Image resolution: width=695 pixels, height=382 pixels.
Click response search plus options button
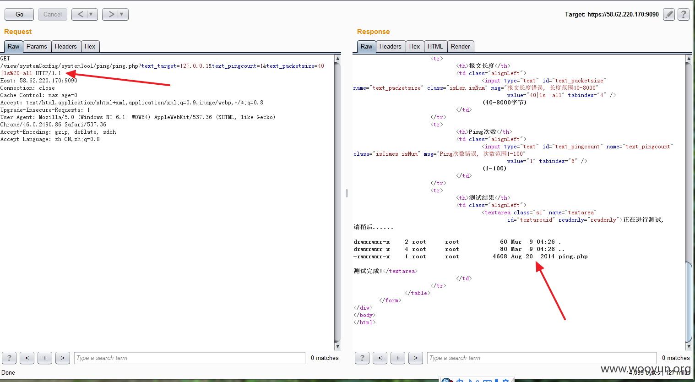coord(398,358)
